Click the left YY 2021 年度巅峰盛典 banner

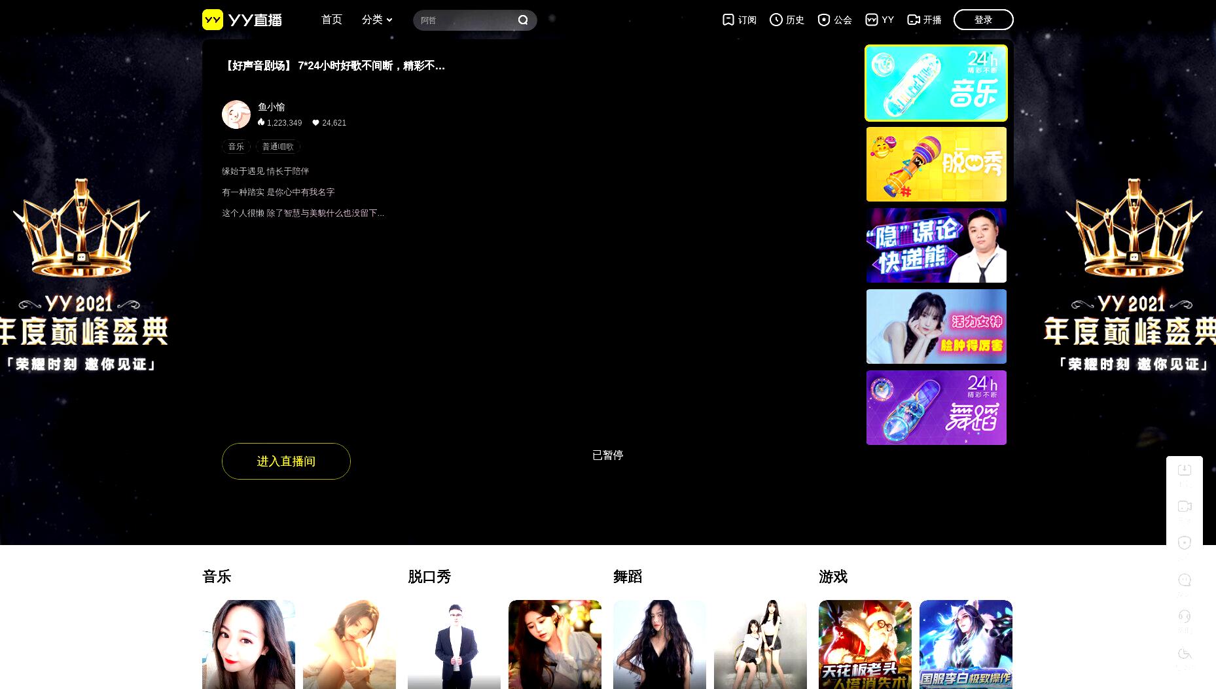point(84,275)
